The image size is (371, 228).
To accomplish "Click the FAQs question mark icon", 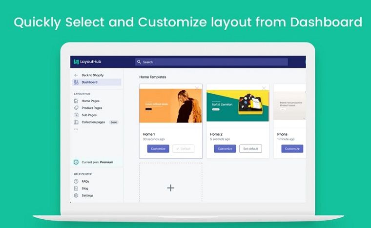I will click(x=76, y=181).
